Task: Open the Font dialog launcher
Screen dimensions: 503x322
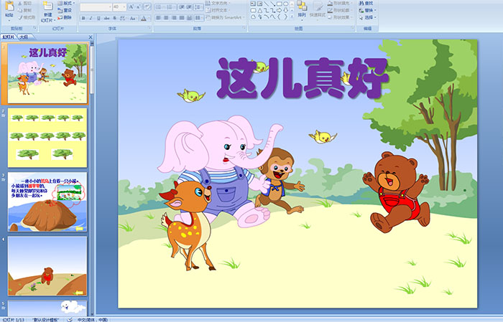Action: pyautogui.click(x=149, y=28)
